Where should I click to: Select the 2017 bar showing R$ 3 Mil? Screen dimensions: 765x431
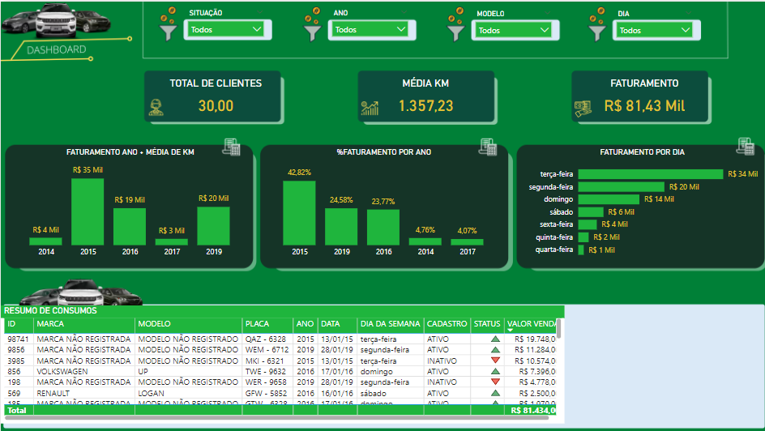172,241
